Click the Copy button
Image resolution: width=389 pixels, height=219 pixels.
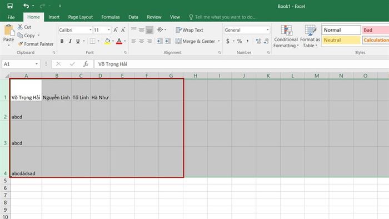click(x=26, y=36)
